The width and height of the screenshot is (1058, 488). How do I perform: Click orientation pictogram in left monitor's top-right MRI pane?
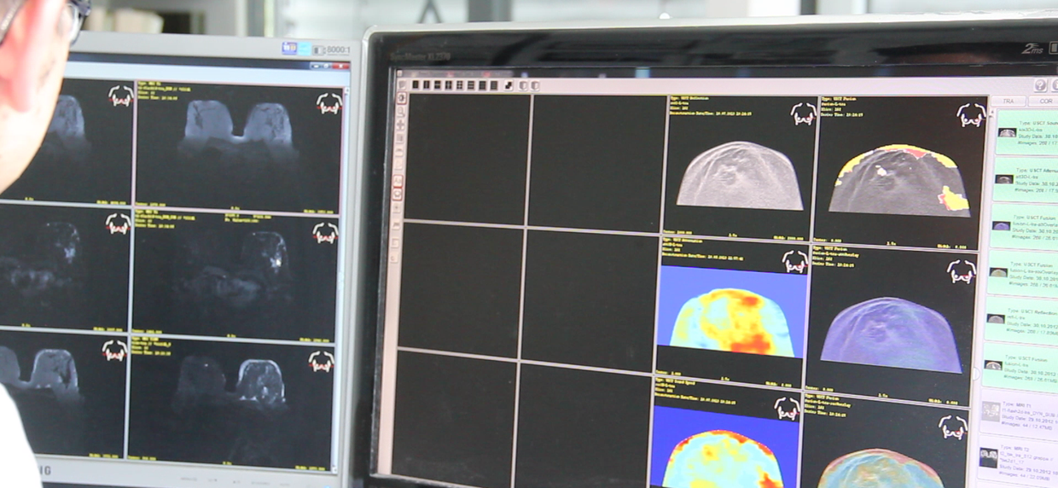[328, 103]
